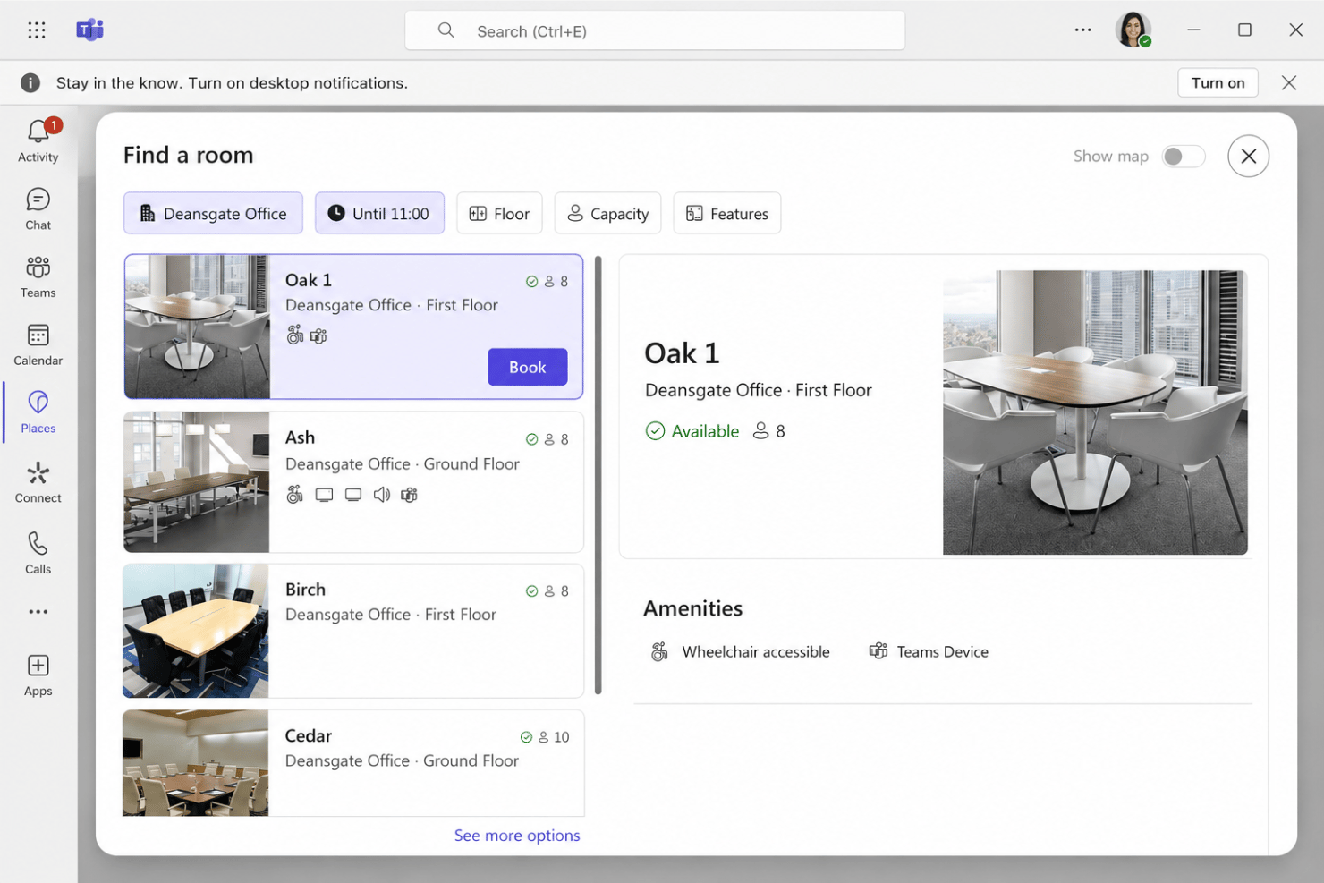Viewport: 1324px width, 883px height.
Task: Book the Oak 1 room
Action: pyautogui.click(x=527, y=367)
